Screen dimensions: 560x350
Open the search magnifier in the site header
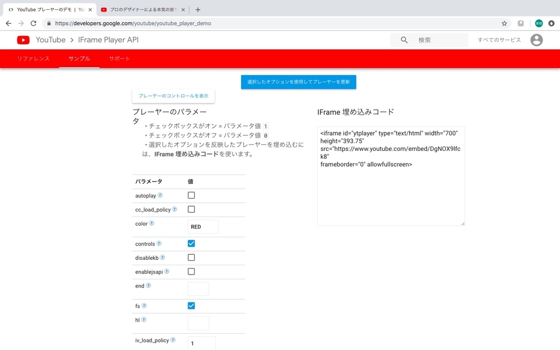tap(403, 40)
